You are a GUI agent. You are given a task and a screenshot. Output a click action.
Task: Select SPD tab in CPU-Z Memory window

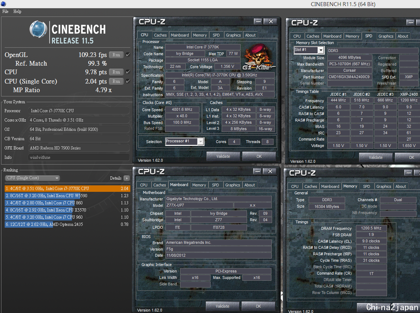(x=366, y=186)
